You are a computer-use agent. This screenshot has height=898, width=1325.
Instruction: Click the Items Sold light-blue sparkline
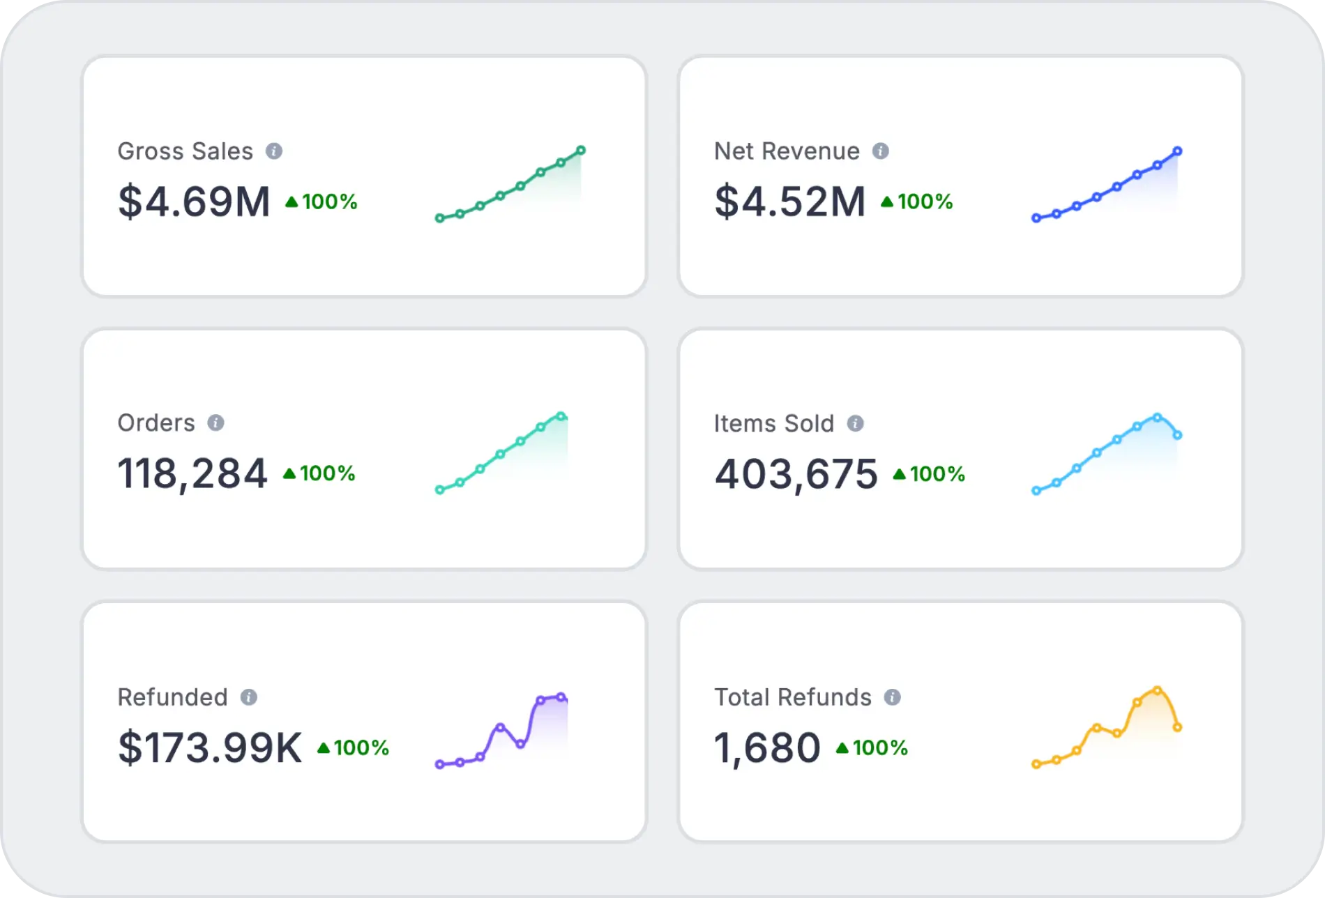[x=1107, y=453]
